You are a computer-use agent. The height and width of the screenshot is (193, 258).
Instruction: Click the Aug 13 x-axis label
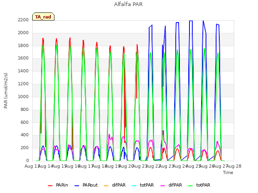(32, 166)
